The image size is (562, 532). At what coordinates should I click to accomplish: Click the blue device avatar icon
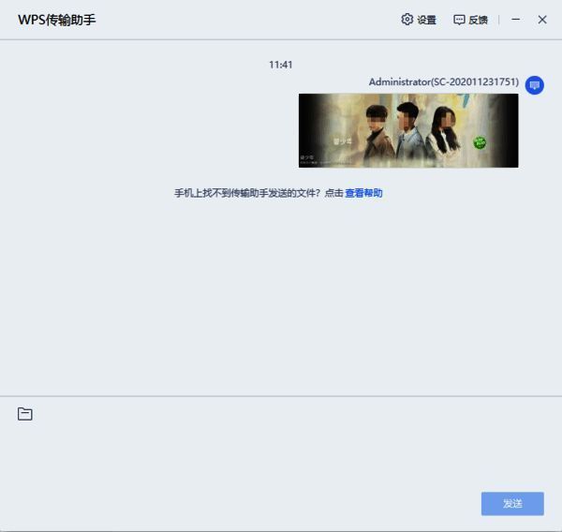click(535, 85)
